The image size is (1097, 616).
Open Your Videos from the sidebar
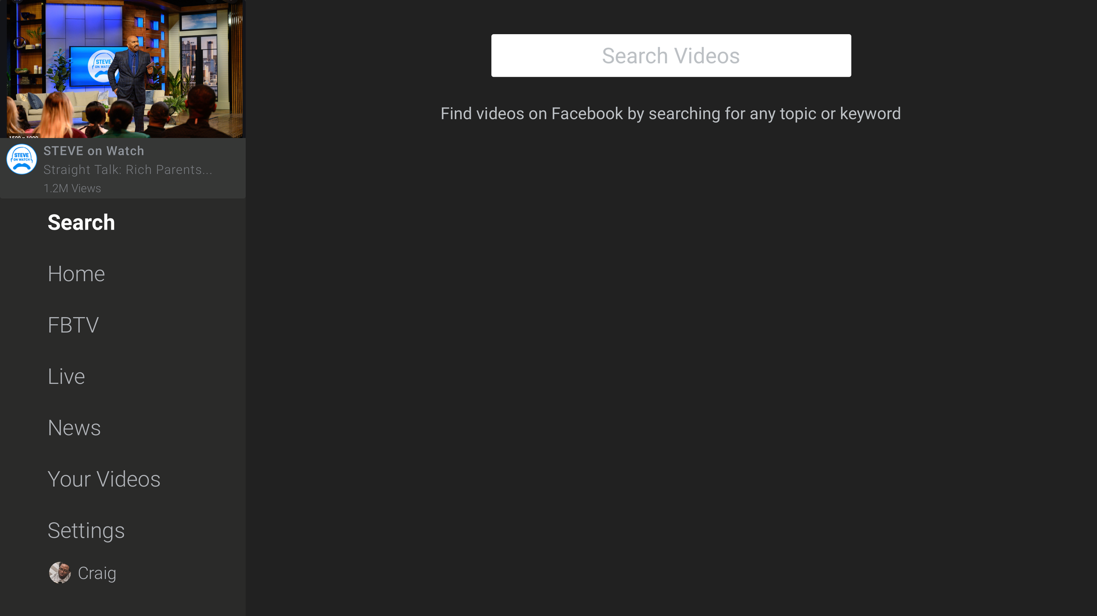tap(104, 479)
